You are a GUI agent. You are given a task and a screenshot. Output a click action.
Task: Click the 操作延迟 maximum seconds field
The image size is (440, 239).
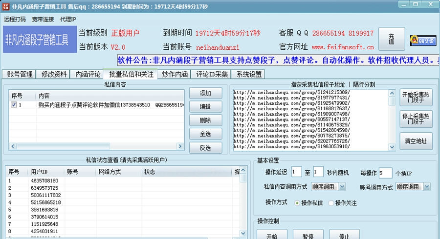point(318,172)
